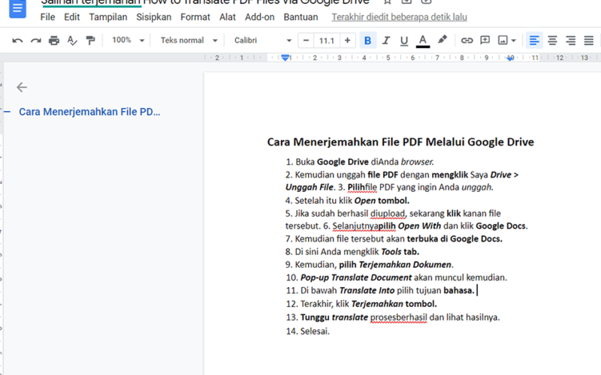The width and height of the screenshot is (601, 375).
Task: Toggle italic formatting
Action: (386, 40)
